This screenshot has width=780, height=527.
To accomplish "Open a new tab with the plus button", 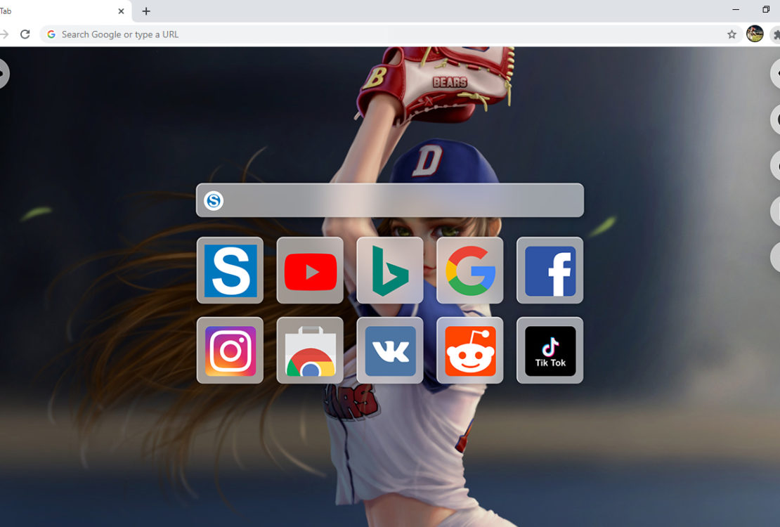I will (x=146, y=11).
